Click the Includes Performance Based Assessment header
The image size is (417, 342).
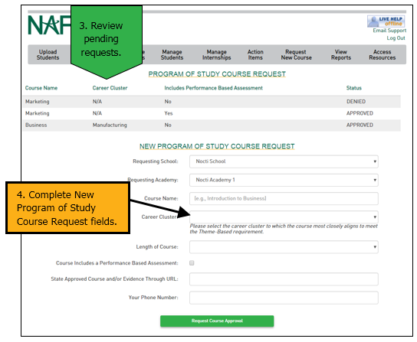click(213, 88)
